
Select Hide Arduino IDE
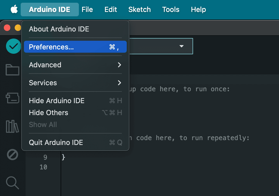tap(75, 101)
